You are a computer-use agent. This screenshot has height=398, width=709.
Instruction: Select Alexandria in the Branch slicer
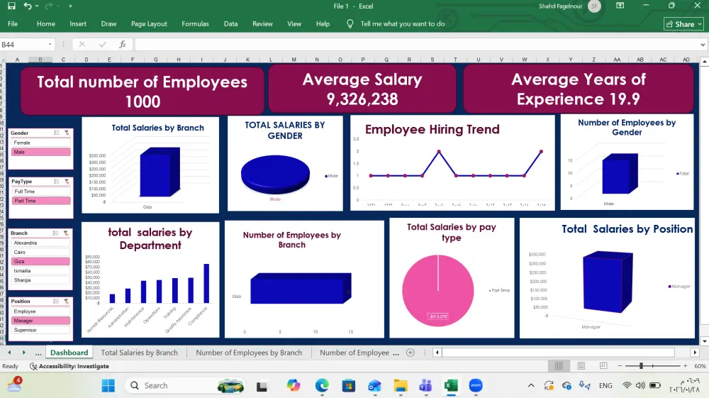coord(40,243)
